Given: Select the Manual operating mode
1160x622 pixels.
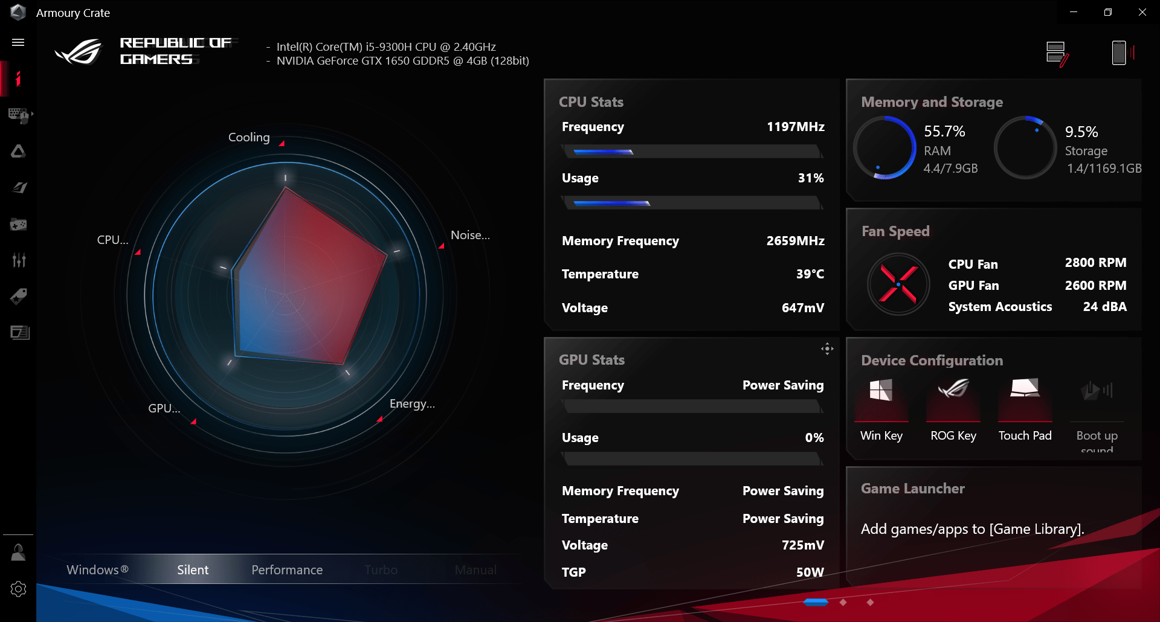Looking at the screenshot, I should tap(475, 569).
